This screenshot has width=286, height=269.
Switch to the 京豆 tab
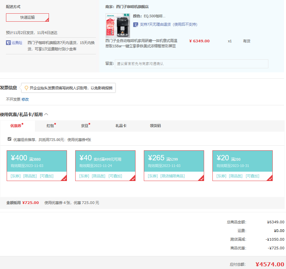(85, 126)
